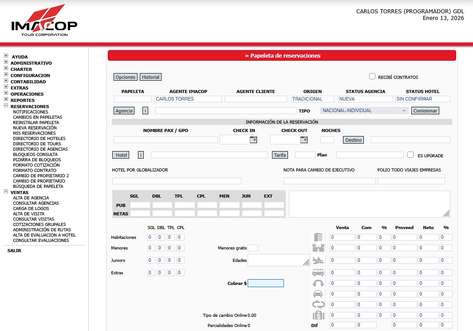Expand the Reportes tree node
473x331 pixels.
(x=6, y=100)
